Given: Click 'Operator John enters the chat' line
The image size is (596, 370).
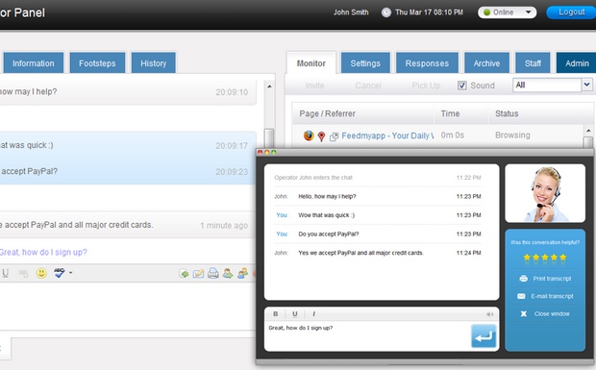Looking at the screenshot, I should 313,178.
